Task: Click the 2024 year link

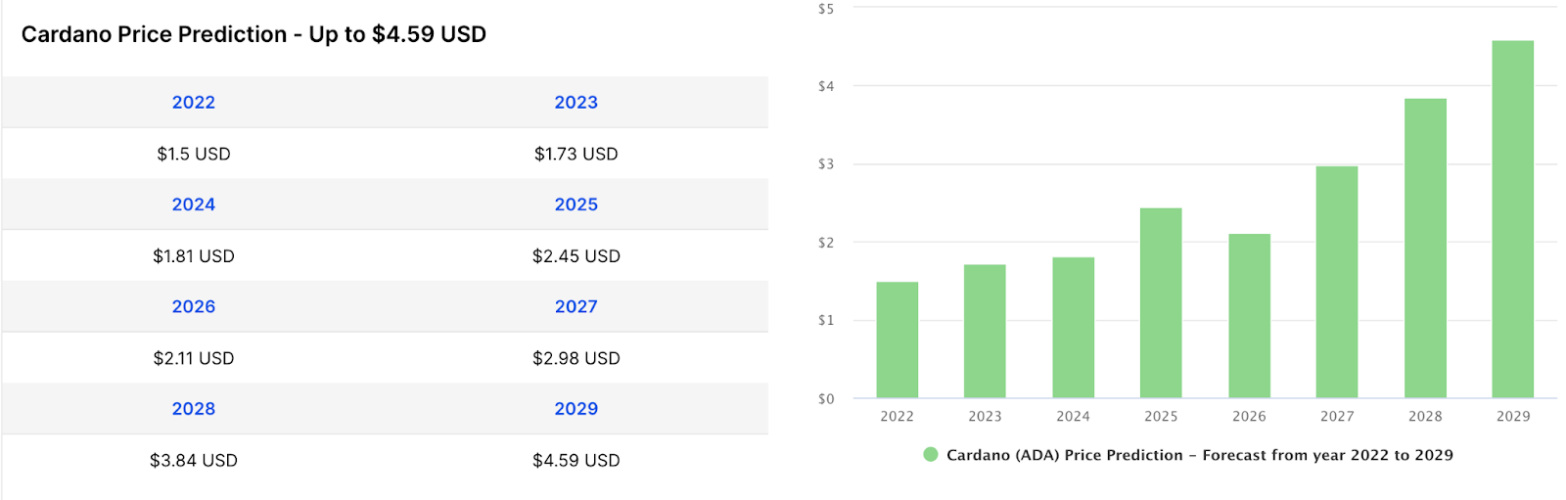Action: [194, 205]
